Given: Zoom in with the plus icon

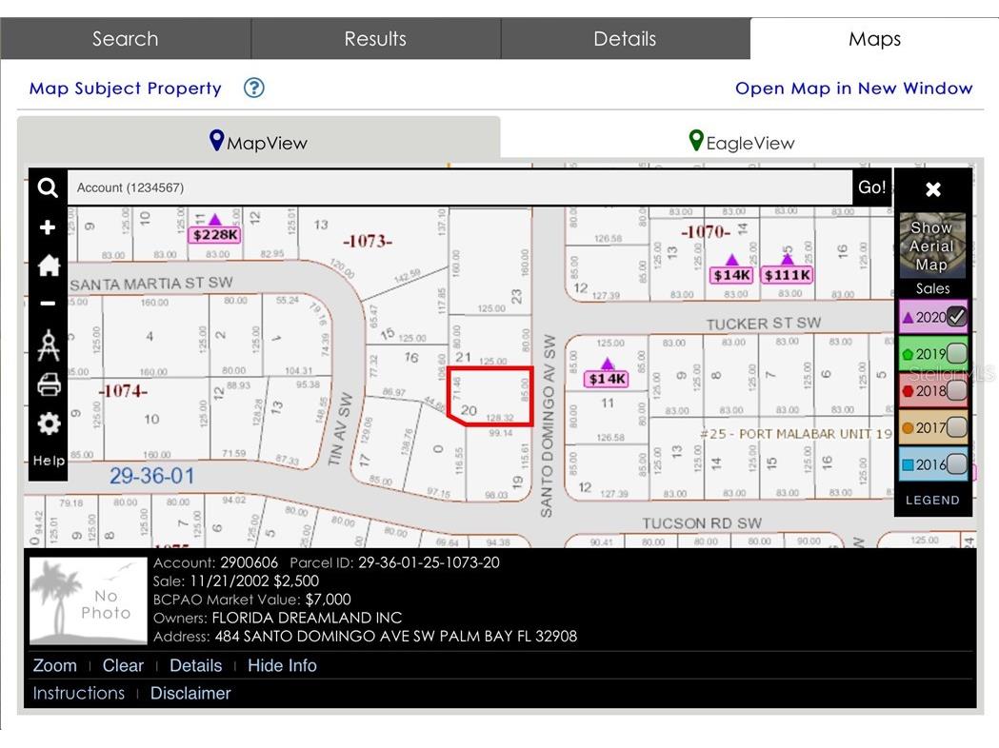Looking at the screenshot, I should pyautogui.click(x=48, y=227).
